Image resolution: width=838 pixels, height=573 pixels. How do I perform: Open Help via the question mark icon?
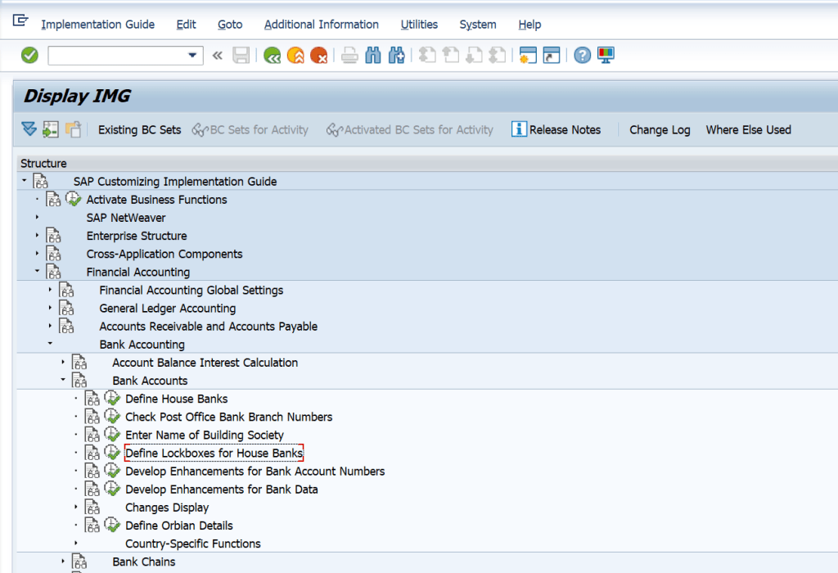tap(582, 55)
